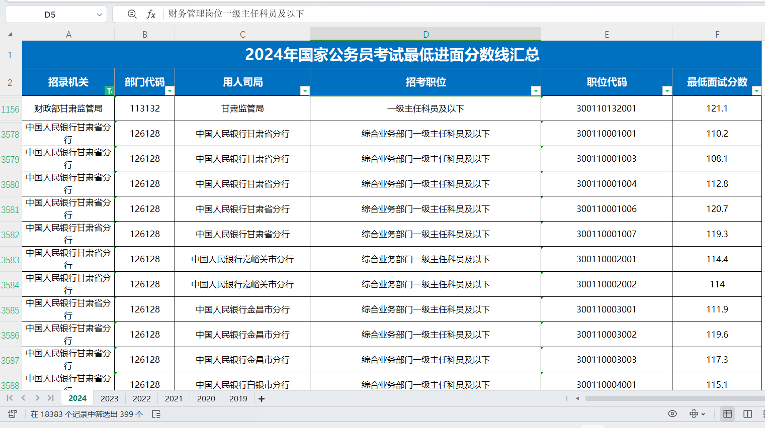Switch to the 2023 sheet tab

click(110, 398)
